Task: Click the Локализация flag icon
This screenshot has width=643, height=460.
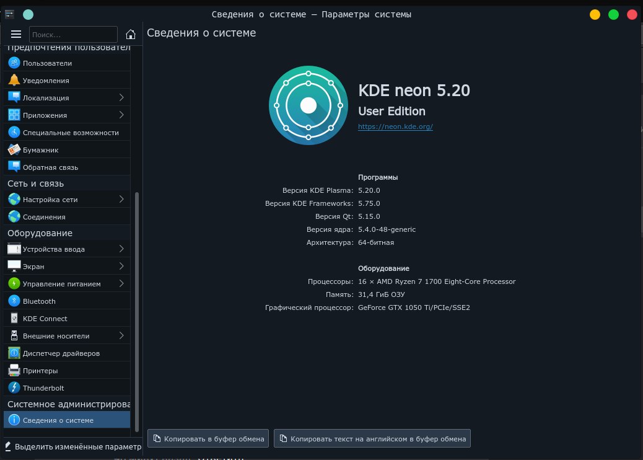Action: [14, 97]
